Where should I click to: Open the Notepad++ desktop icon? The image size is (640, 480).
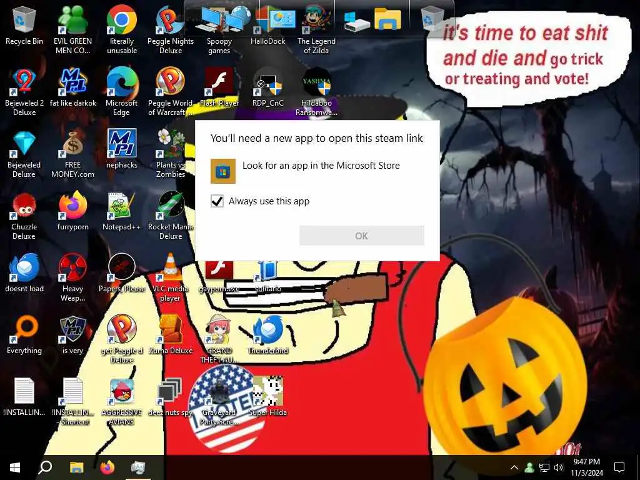(122, 205)
